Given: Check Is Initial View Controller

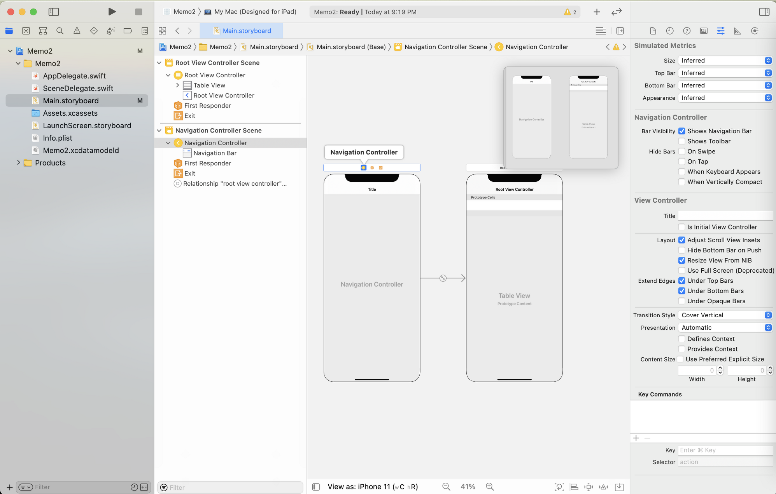Looking at the screenshot, I should 682,227.
